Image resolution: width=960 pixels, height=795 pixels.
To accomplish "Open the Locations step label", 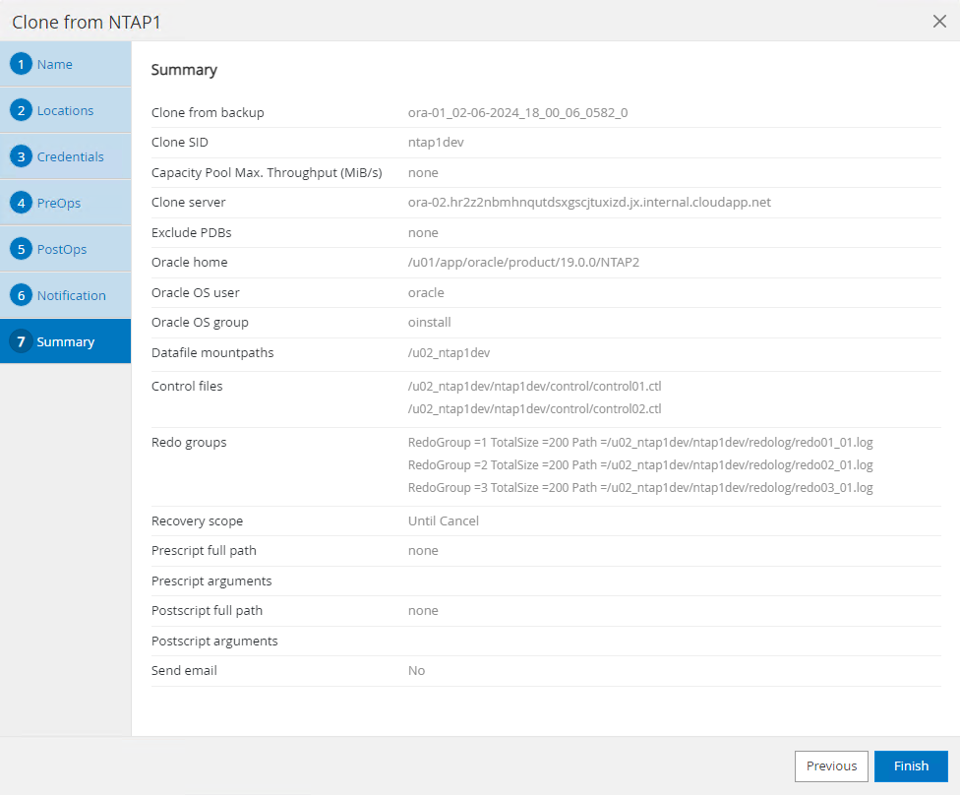I will 65,111.
